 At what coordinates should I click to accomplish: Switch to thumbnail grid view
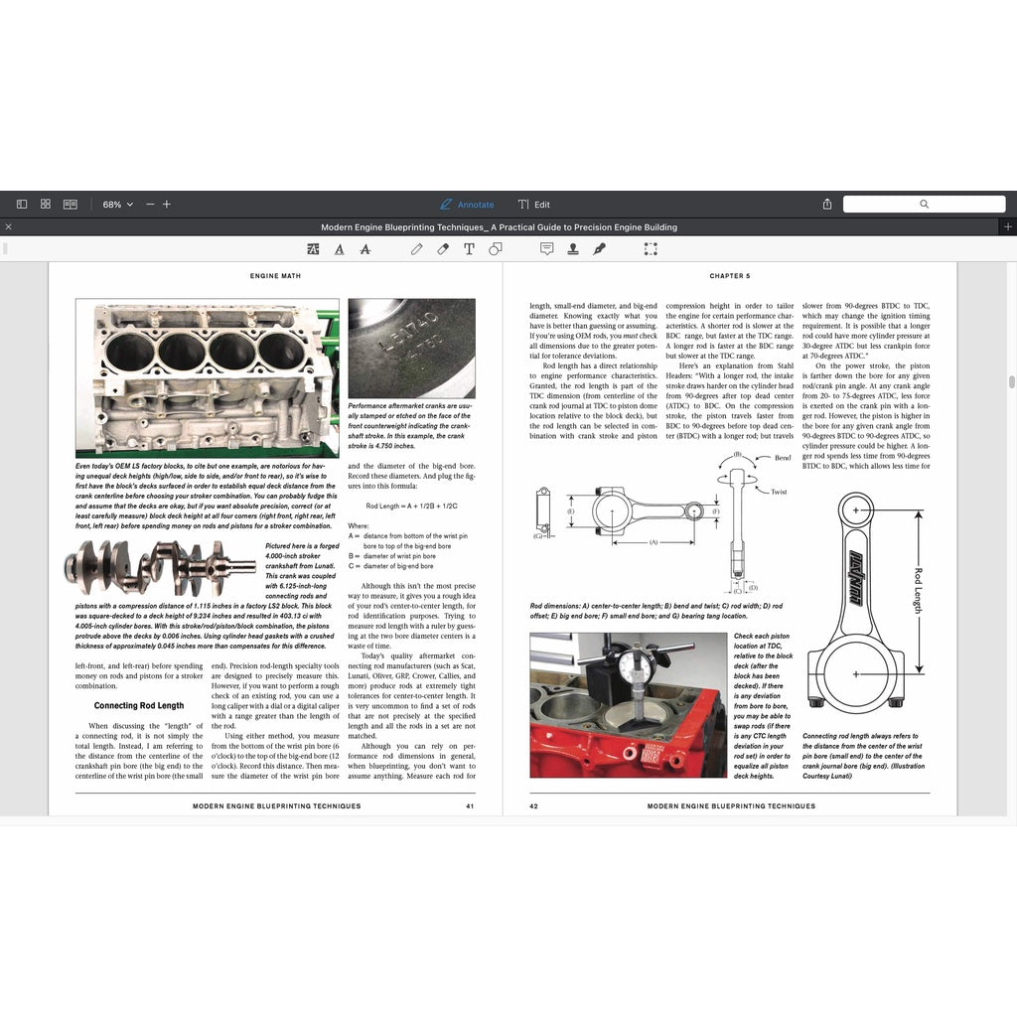pyautogui.click(x=45, y=204)
